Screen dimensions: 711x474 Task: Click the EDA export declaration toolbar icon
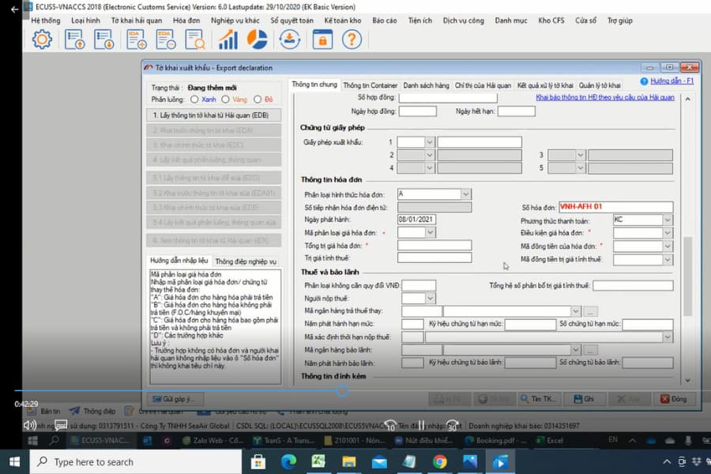(x=166, y=39)
